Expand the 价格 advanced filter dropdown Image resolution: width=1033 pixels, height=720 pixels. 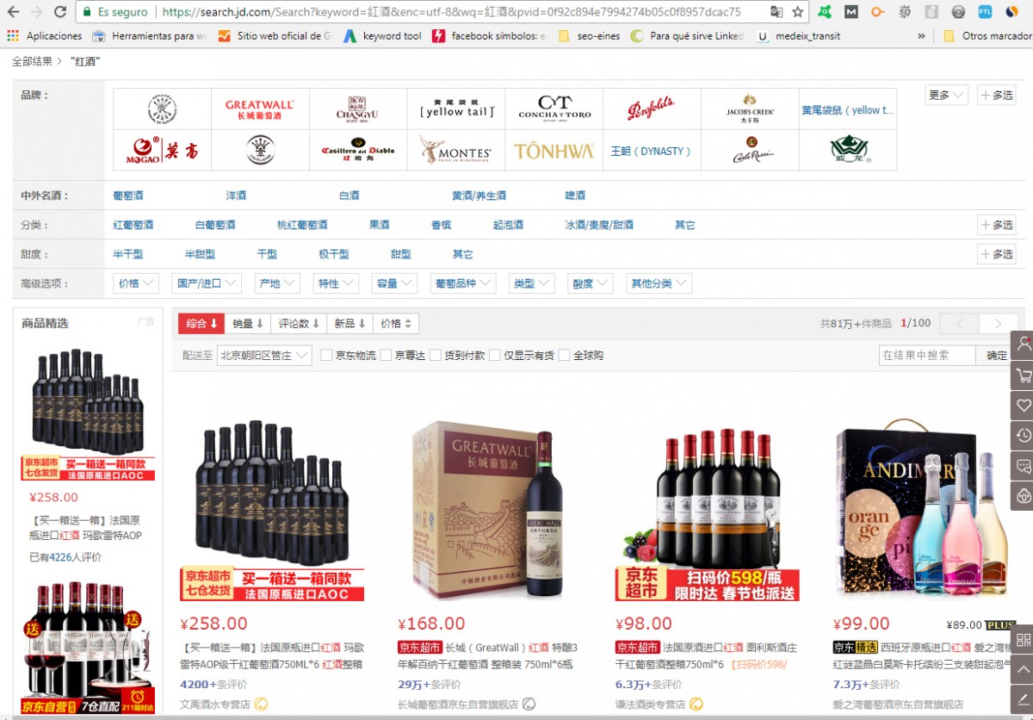136,283
